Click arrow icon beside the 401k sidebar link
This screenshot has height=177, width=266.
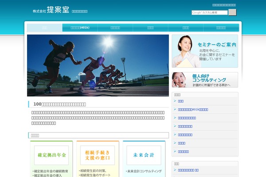175,109
